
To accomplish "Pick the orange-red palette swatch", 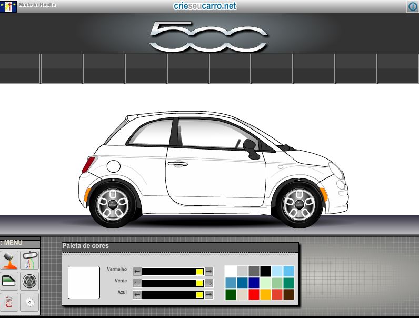I will point(277,294).
